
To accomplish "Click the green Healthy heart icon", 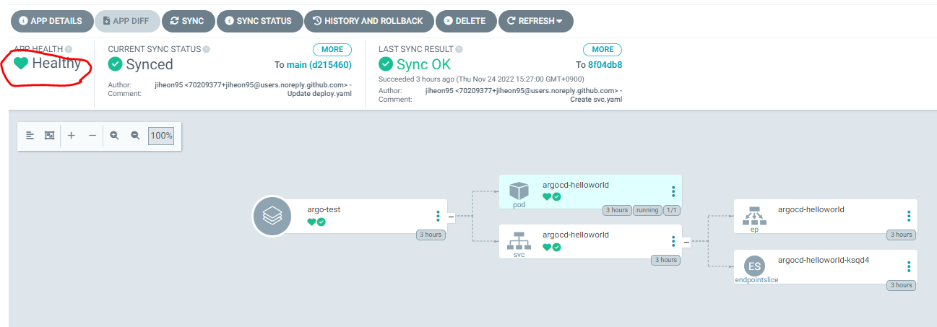I will 21,64.
